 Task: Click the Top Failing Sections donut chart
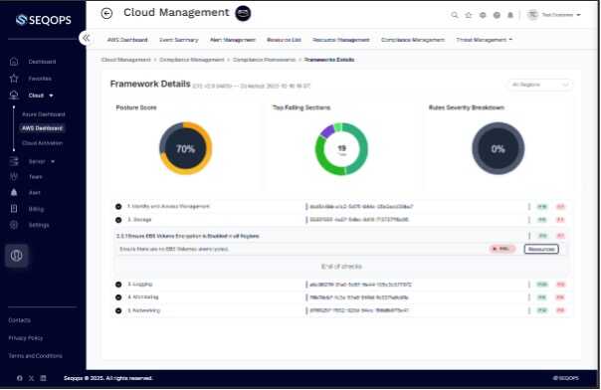point(341,148)
